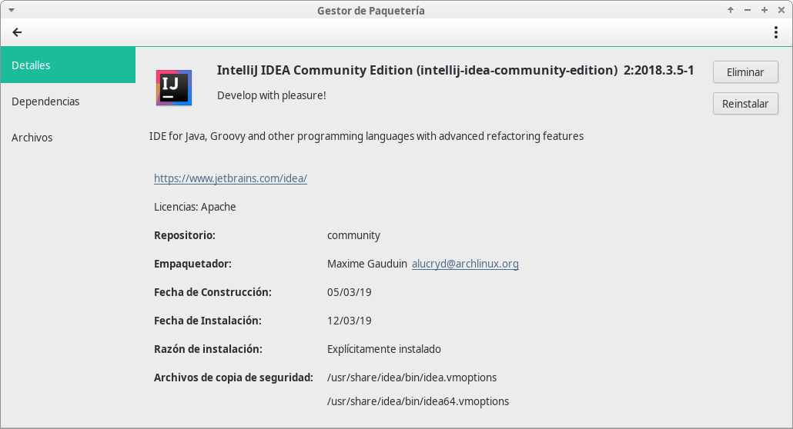Click the Fecha de Construcción label
The image size is (793, 429).
(212, 292)
